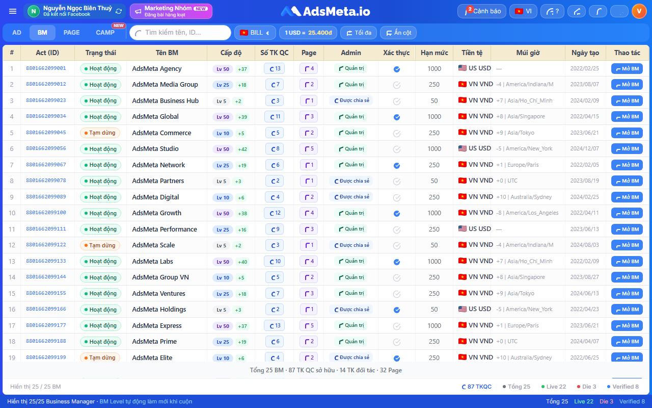Click the green N account avatar

click(34, 11)
